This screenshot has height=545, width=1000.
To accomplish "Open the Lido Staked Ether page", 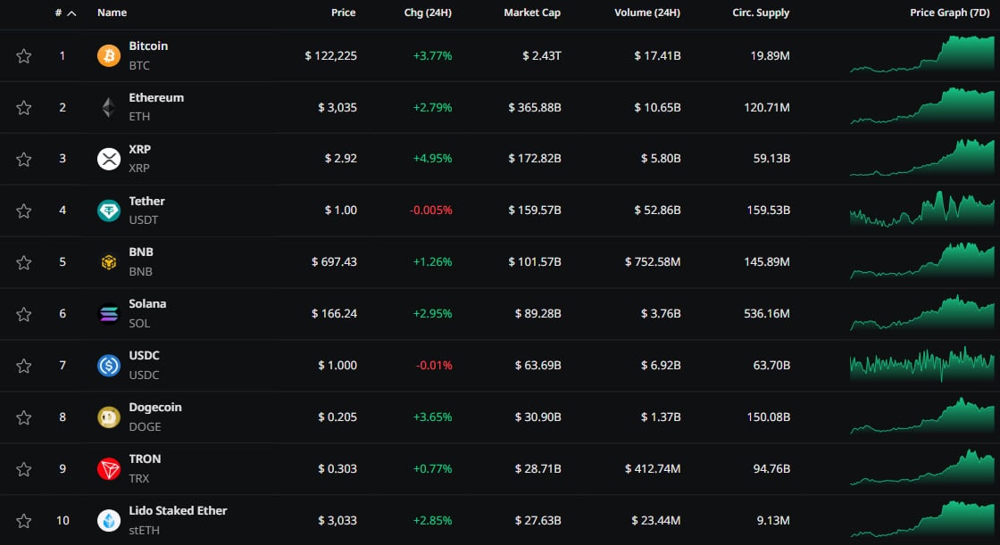I will (x=178, y=510).
